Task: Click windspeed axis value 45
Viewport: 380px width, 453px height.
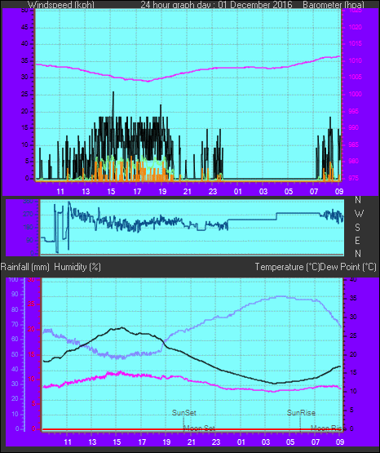Action: [24, 28]
